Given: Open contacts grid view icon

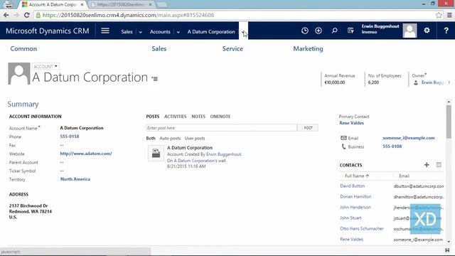Looking at the screenshot, I should pos(439,165).
